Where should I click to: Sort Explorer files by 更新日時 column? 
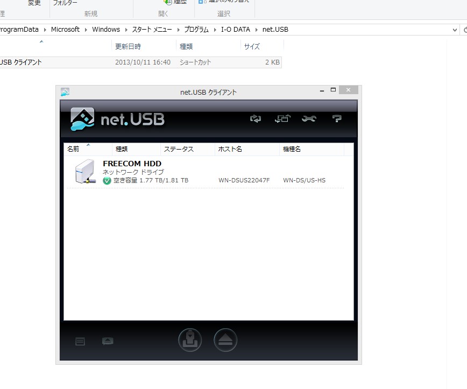(x=144, y=46)
